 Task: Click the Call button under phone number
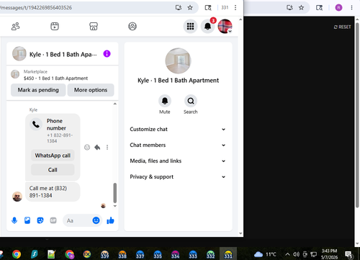point(53,170)
